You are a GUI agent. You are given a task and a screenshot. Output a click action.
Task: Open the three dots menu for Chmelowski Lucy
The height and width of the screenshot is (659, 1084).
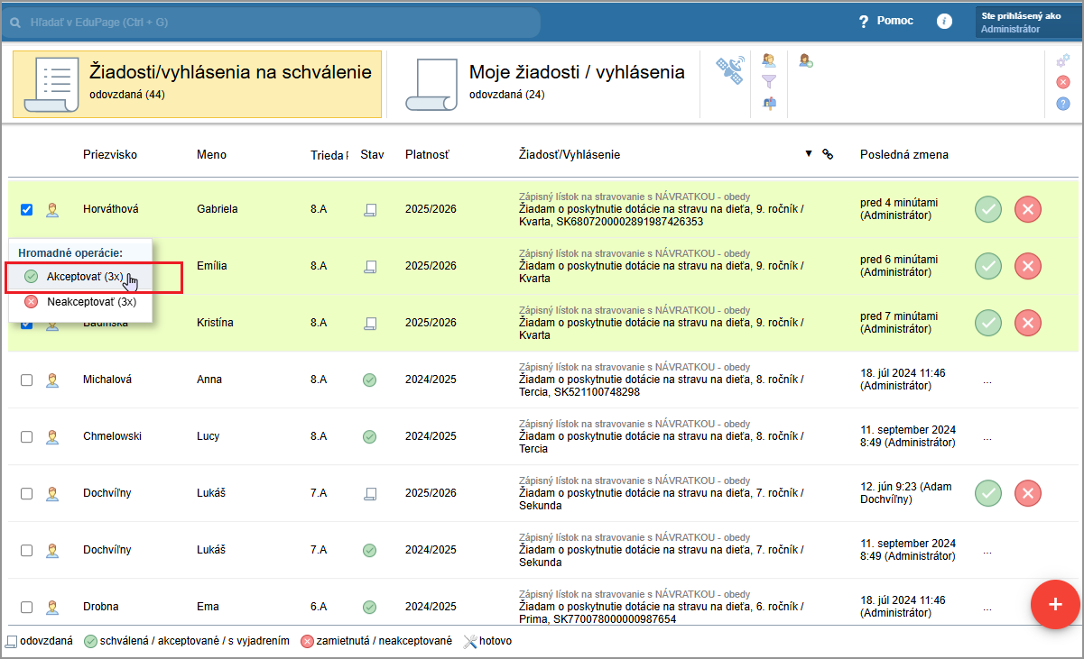pos(987,437)
